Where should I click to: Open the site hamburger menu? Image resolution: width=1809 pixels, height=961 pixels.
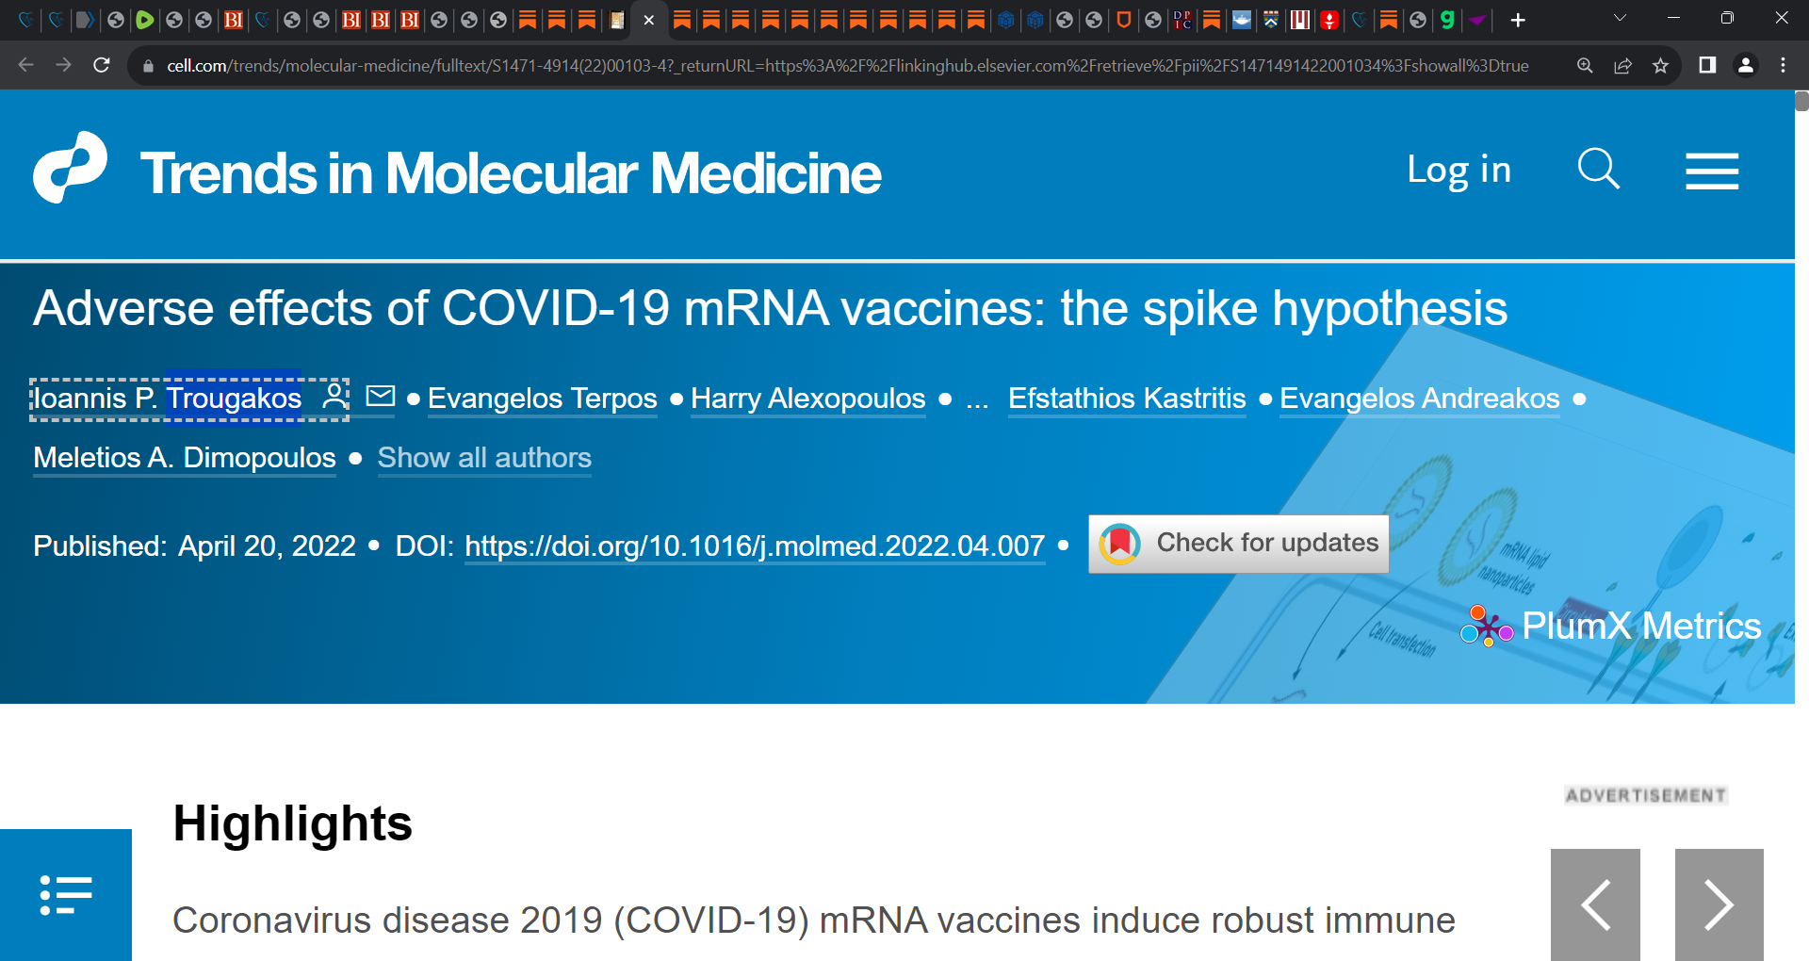(1712, 170)
